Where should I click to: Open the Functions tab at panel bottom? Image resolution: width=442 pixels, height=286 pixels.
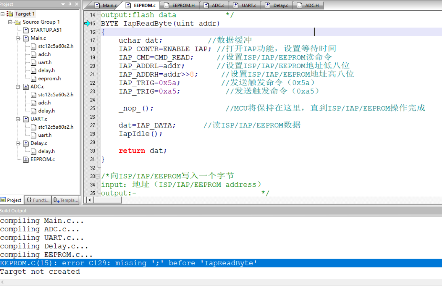coord(38,200)
